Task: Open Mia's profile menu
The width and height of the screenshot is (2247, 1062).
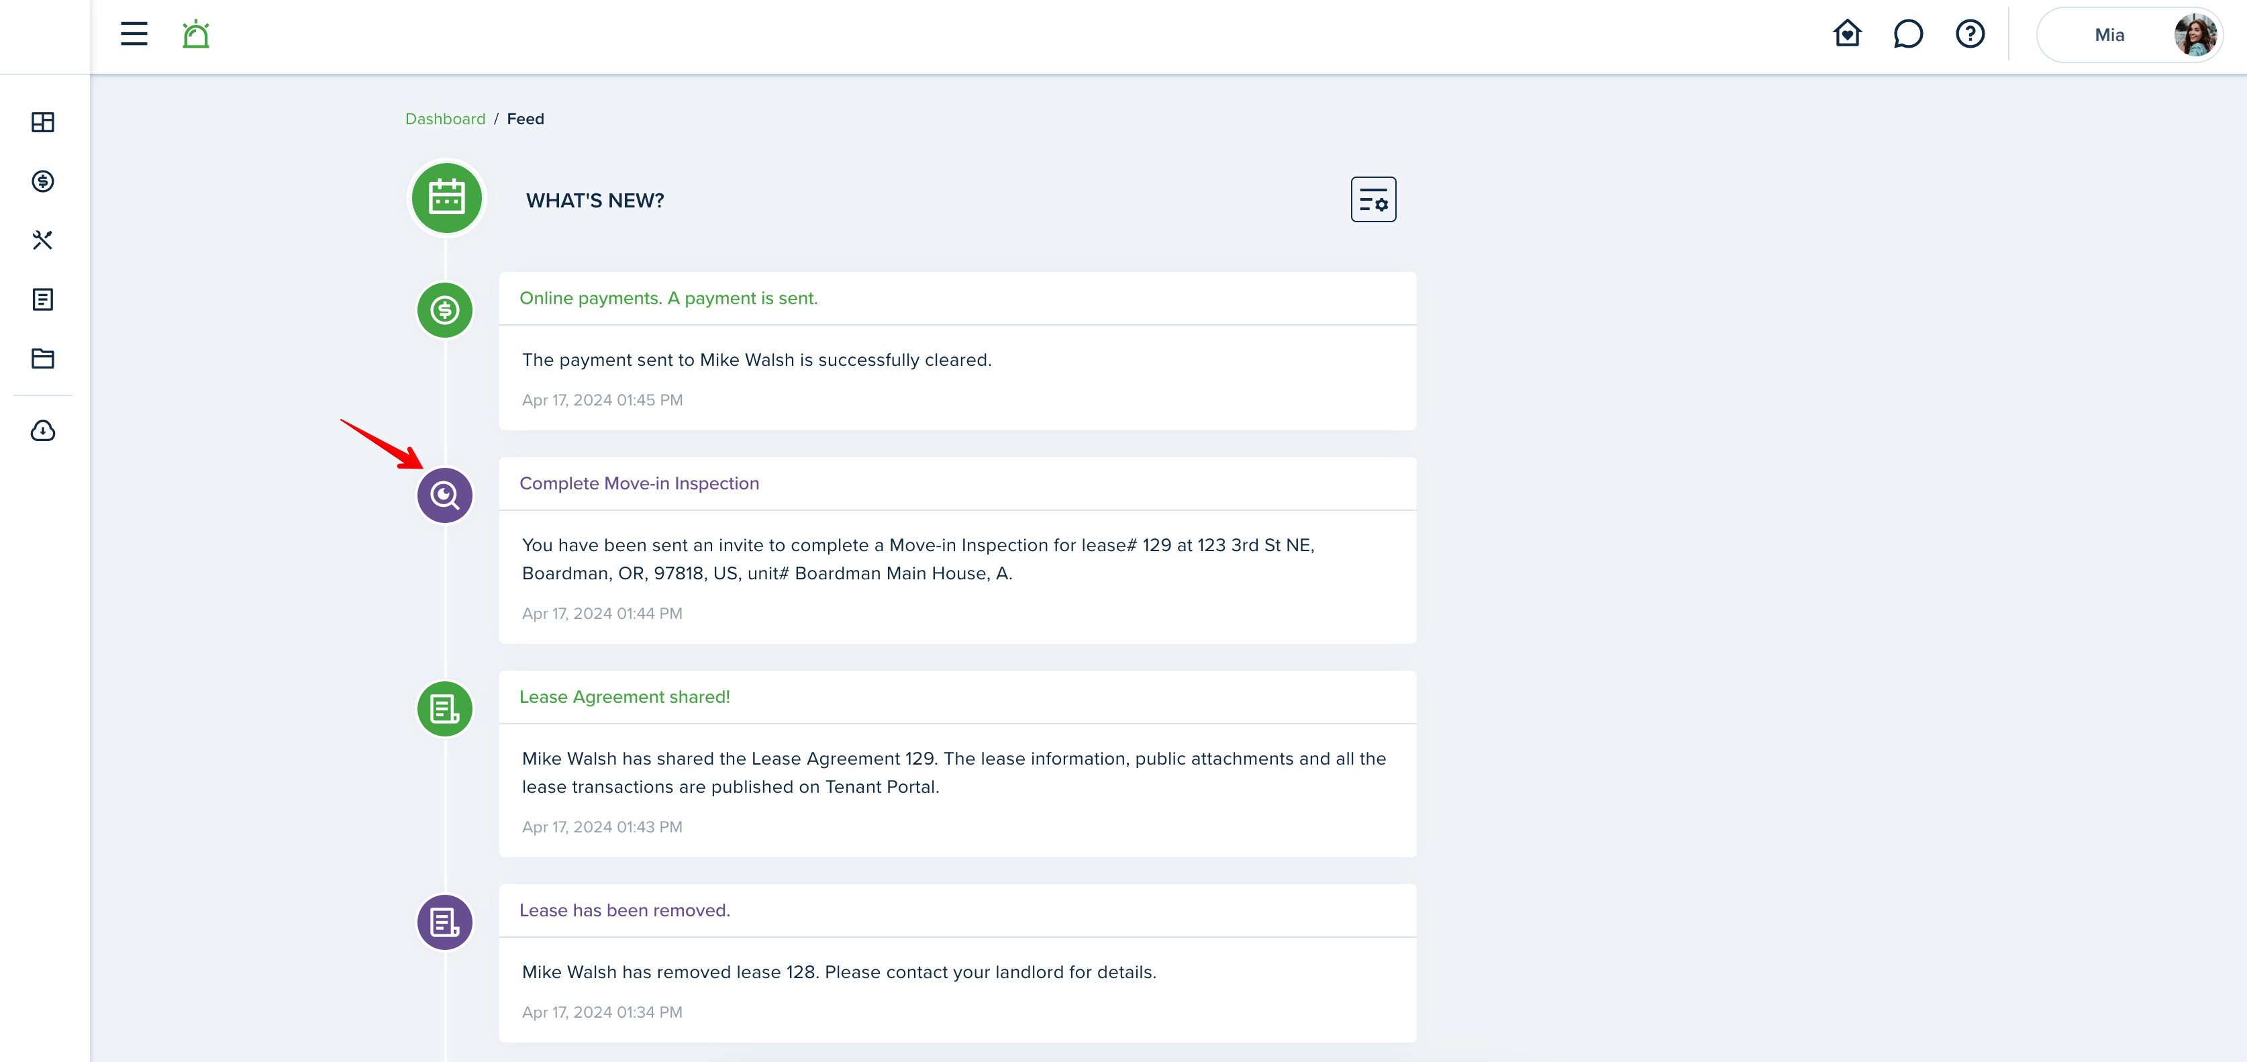Action: pyautogui.click(x=2128, y=35)
